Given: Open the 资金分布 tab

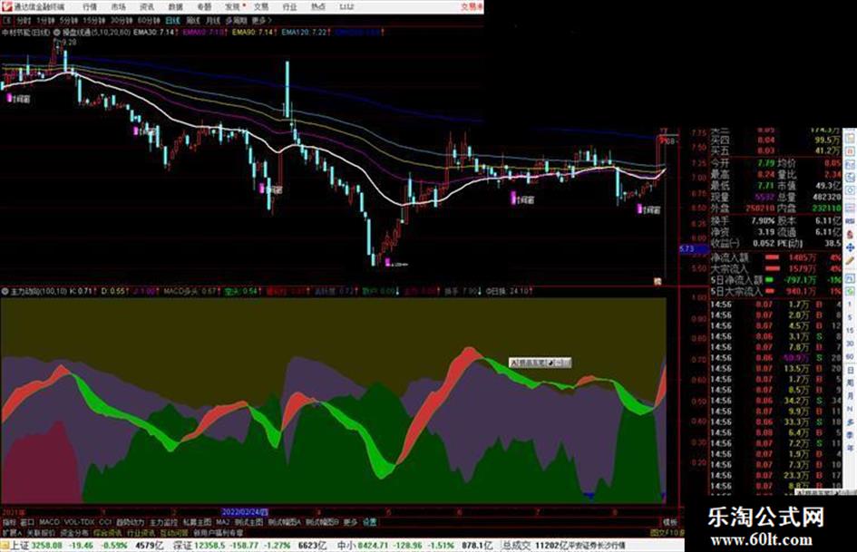Looking at the screenshot, I should point(74,532).
